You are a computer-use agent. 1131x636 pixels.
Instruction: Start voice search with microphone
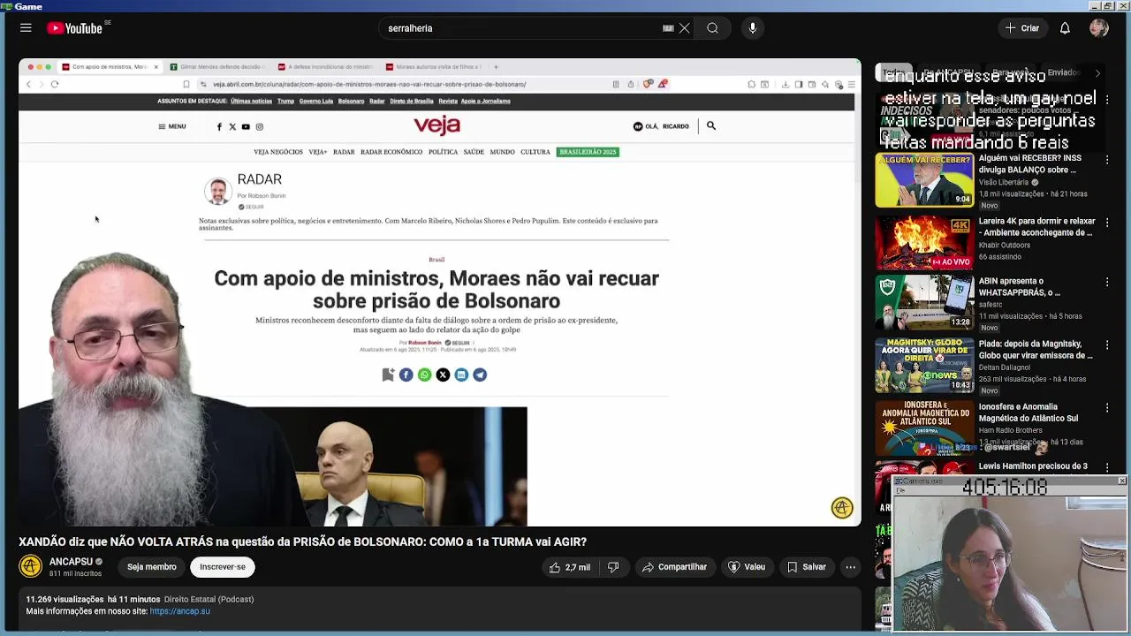point(753,28)
